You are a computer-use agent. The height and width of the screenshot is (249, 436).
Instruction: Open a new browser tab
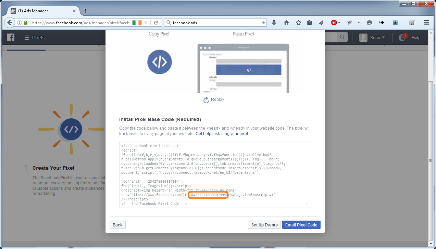(x=86, y=11)
